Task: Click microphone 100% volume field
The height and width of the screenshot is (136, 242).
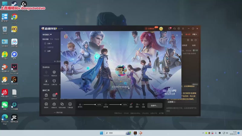Action: tap(99, 105)
